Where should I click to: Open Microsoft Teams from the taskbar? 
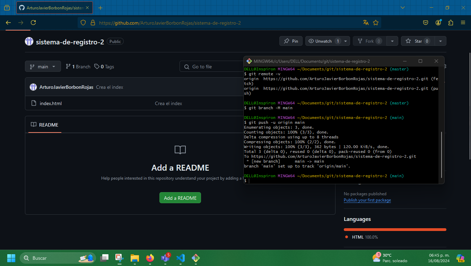tap(165, 258)
